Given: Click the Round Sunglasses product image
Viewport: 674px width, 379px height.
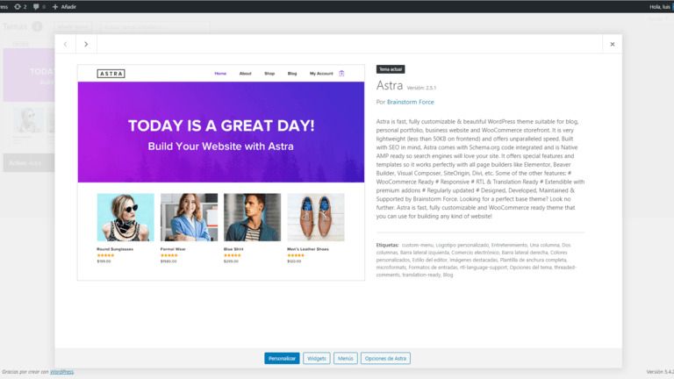Looking at the screenshot, I should tap(125, 217).
